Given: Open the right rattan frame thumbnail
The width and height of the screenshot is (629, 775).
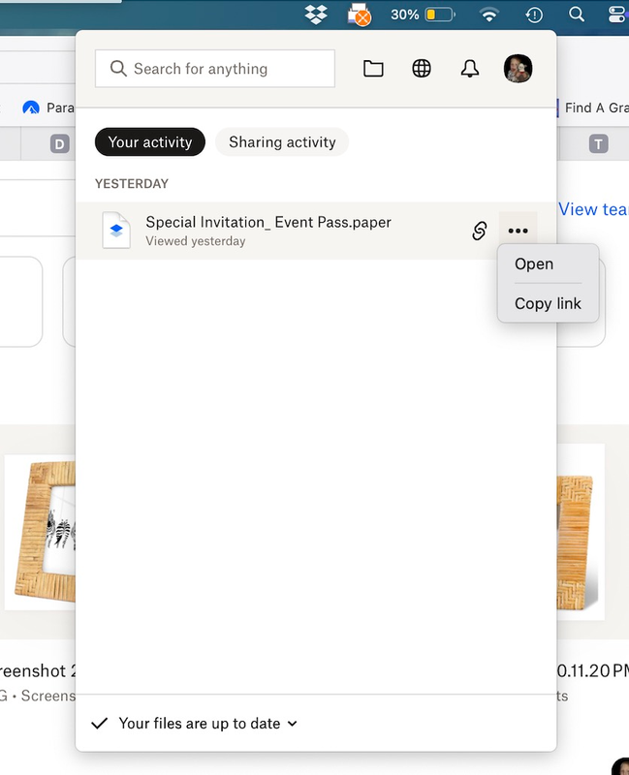Looking at the screenshot, I should point(581,532).
